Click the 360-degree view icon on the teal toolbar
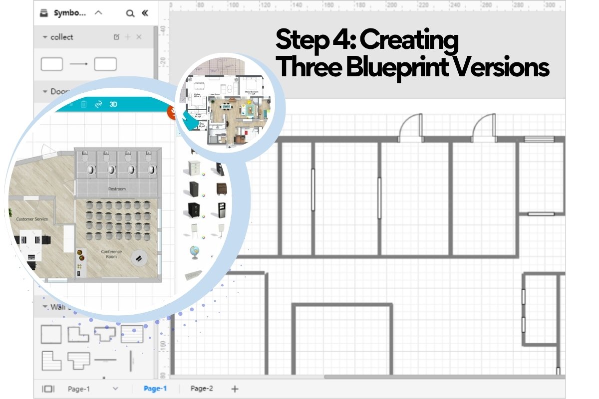The width and height of the screenshot is (599, 399). 99,104
